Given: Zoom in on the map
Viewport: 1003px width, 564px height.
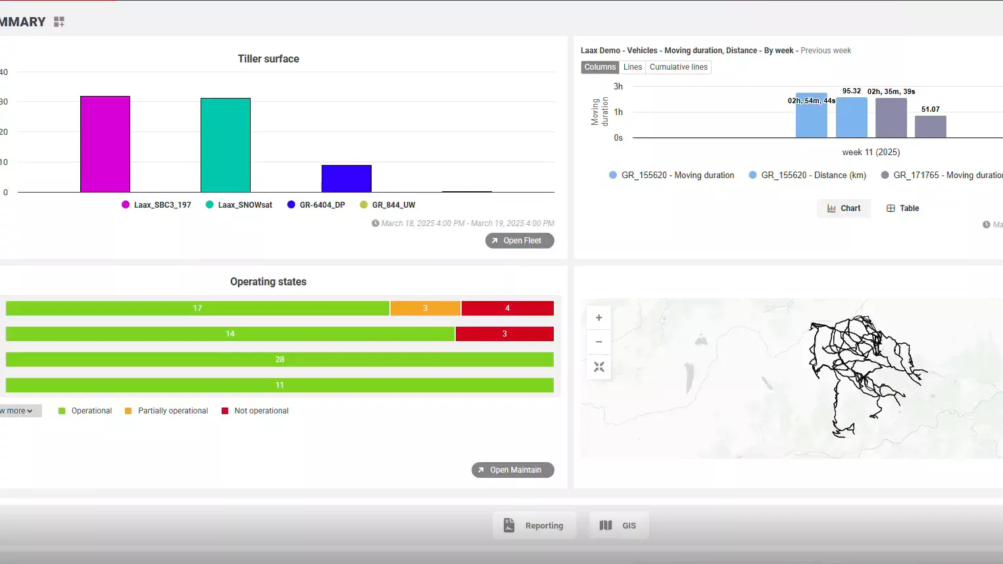Looking at the screenshot, I should click(x=599, y=317).
